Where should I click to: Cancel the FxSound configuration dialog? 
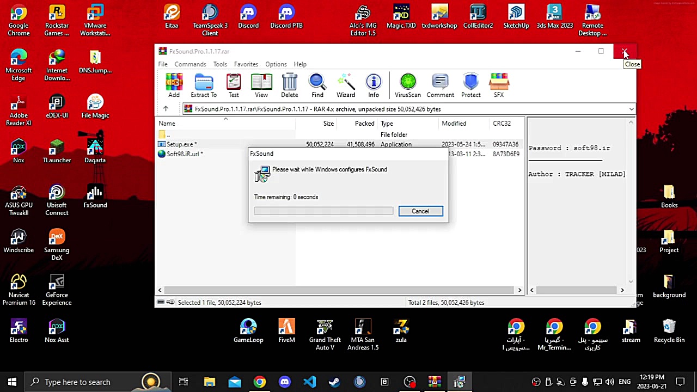pyautogui.click(x=420, y=211)
